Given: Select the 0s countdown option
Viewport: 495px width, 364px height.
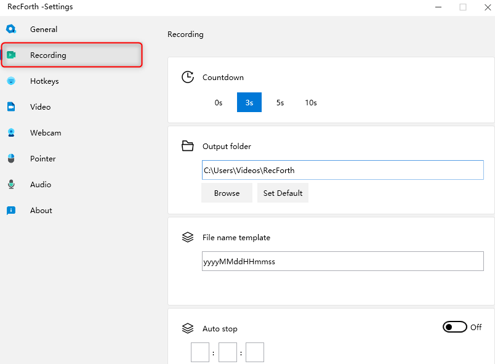Looking at the screenshot, I should point(219,102).
